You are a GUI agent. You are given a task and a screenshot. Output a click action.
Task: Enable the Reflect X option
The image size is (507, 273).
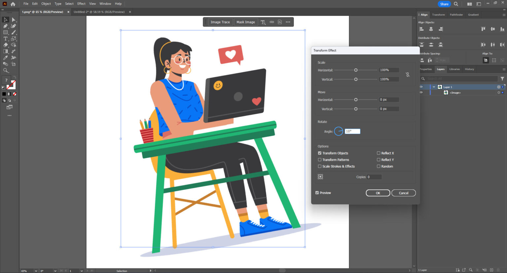click(x=378, y=153)
